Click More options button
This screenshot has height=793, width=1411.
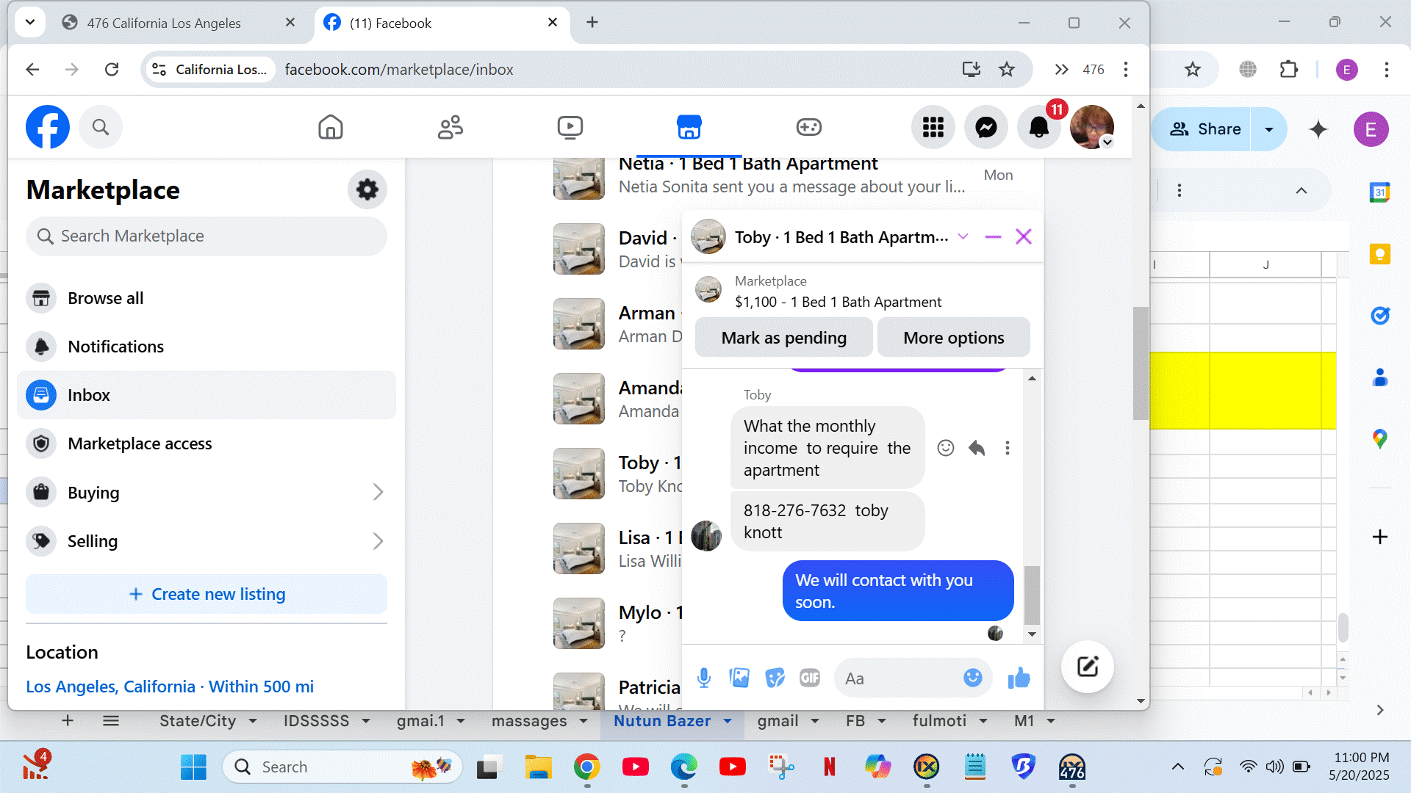tap(953, 338)
